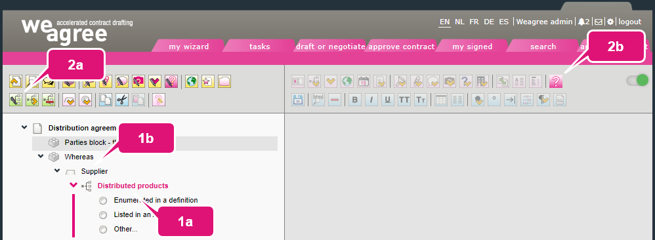
Task: Click the green pencil tree-structure icon
Action: (16, 100)
